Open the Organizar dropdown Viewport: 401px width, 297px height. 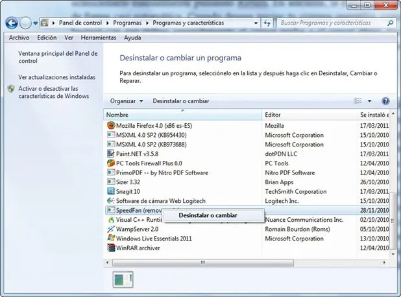pyautogui.click(x=127, y=101)
